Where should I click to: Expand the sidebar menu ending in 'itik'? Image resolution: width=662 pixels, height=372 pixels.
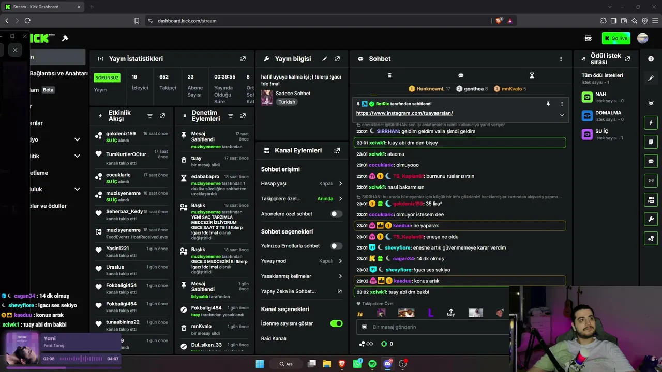click(77, 156)
